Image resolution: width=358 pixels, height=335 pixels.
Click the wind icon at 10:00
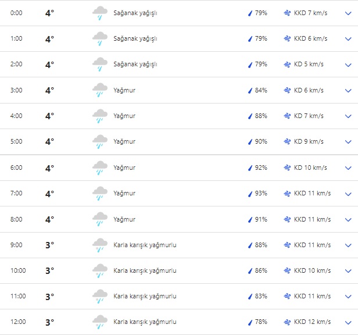(x=287, y=271)
